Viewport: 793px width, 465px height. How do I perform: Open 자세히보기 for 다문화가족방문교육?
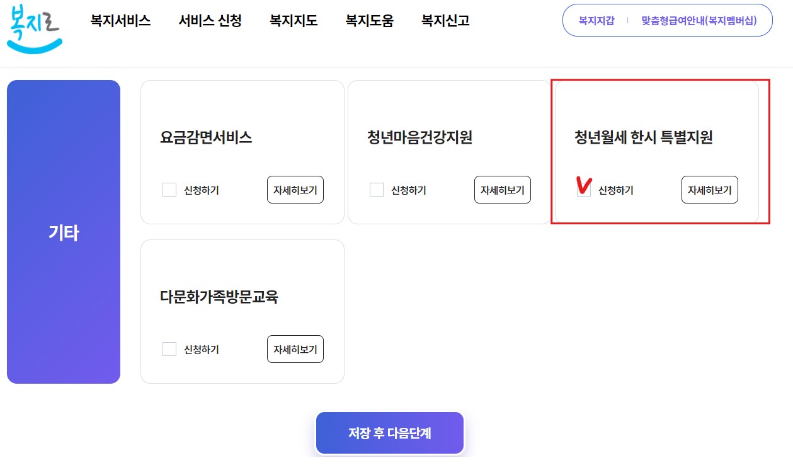click(x=295, y=349)
